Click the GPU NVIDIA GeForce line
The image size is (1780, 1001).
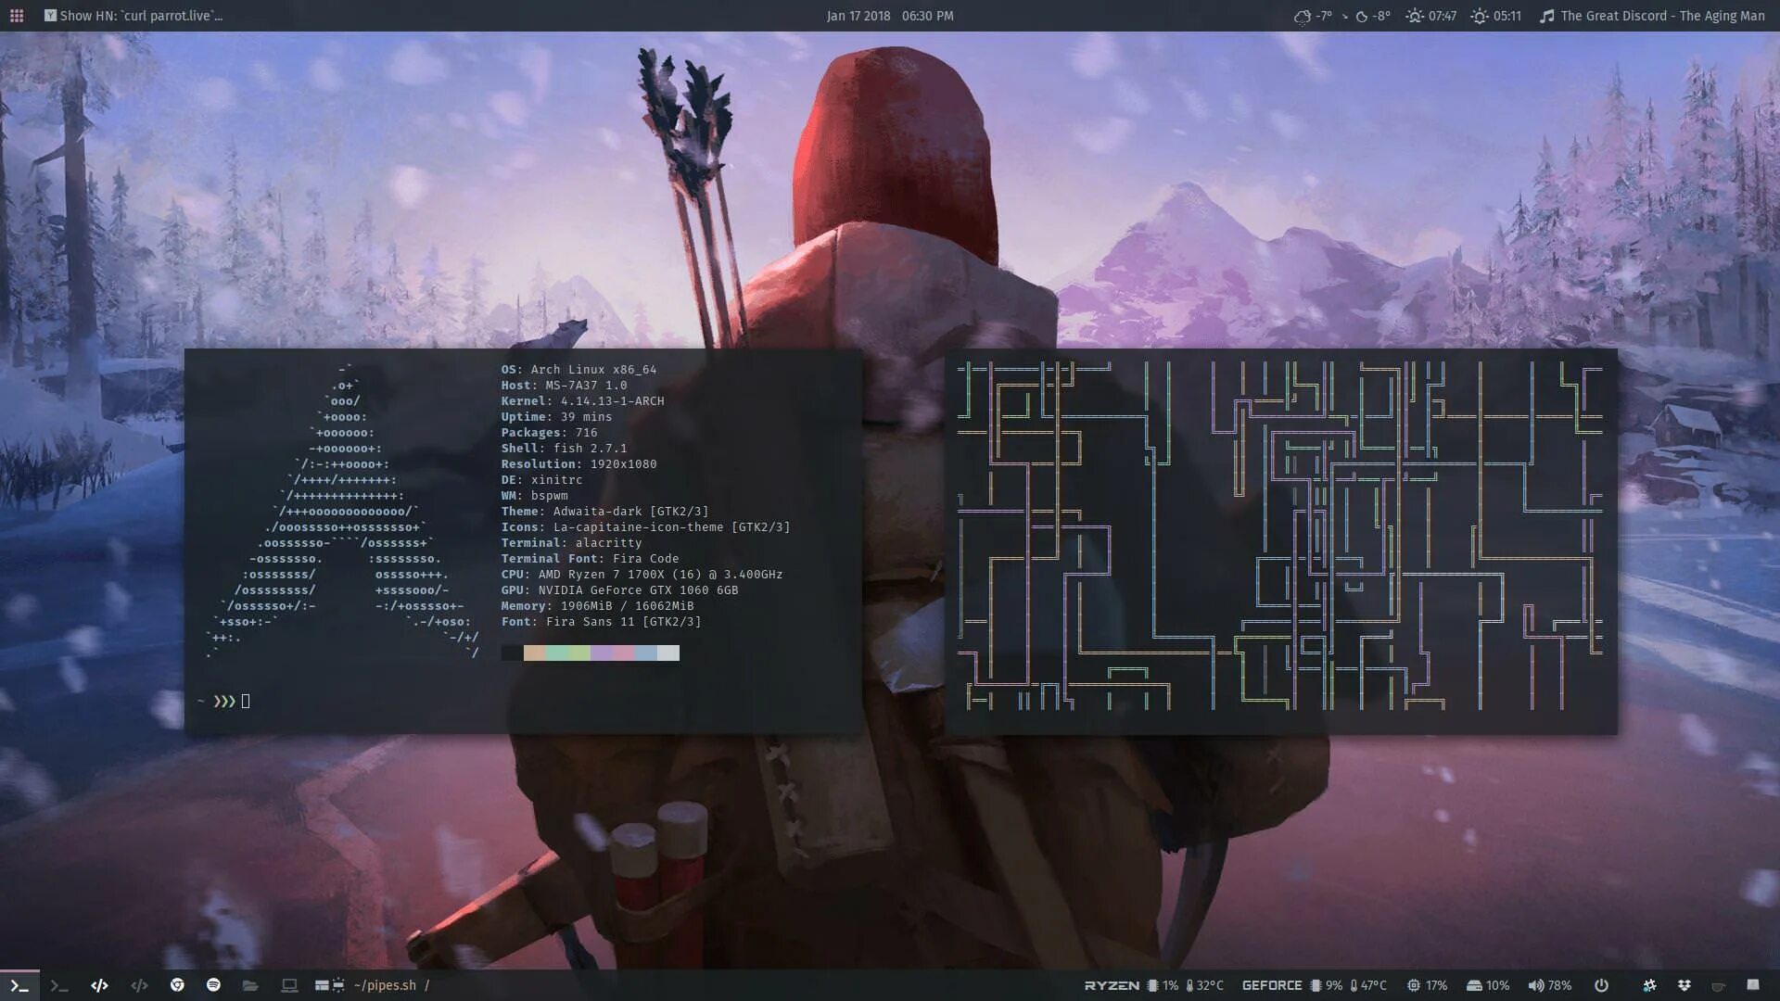click(619, 590)
